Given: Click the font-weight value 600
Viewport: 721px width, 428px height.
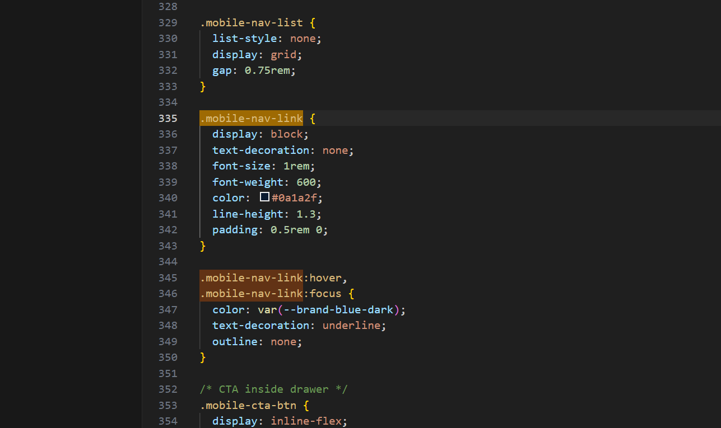Looking at the screenshot, I should (x=309, y=182).
